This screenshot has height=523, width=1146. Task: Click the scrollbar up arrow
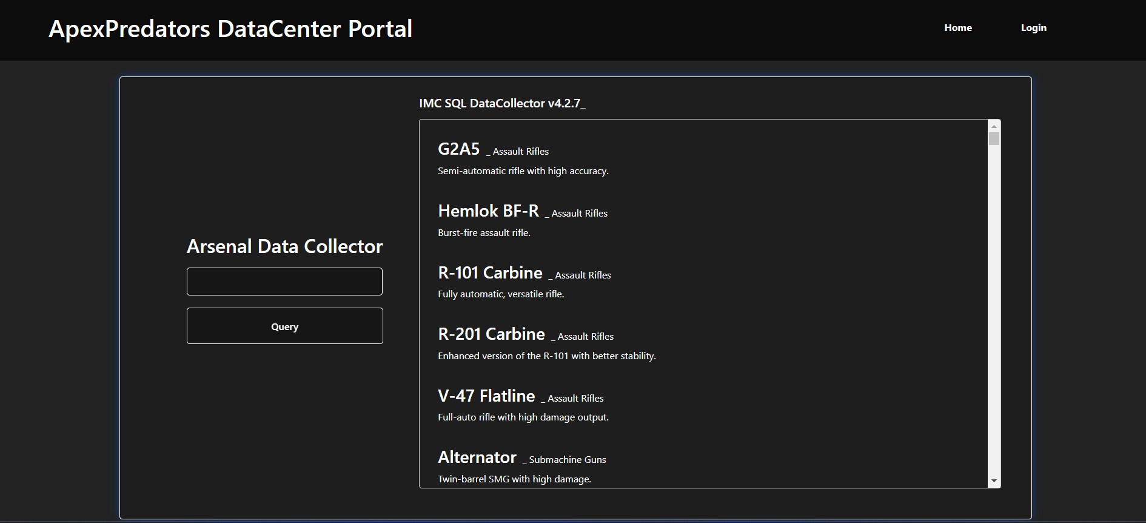pyautogui.click(x=994, y=126)
